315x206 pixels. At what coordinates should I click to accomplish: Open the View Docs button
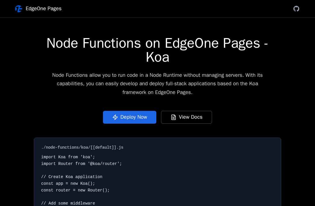tap(186, 117)
